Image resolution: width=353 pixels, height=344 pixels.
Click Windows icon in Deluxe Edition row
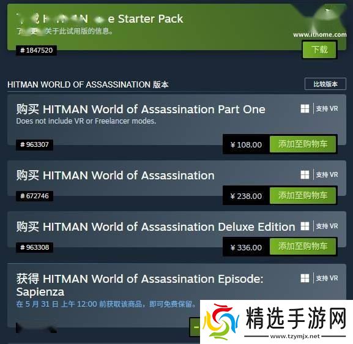click(x=305, y=226)
